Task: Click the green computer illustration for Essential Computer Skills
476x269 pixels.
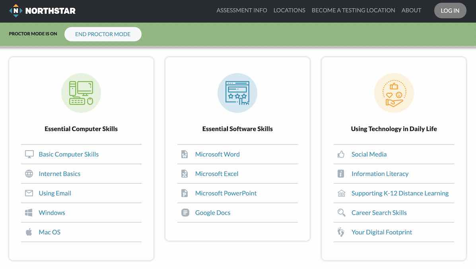Action: pyautogui.click(x=81, y=93)
